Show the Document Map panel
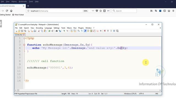176x99 pixels. [91, 31]
